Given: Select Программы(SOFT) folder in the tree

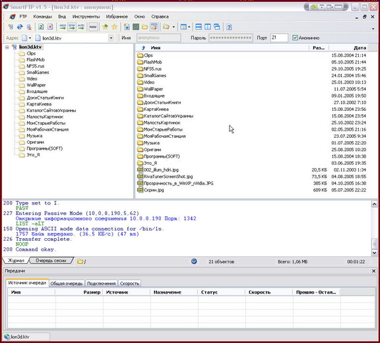Looking at the screenshot, I should coord(45,148).
